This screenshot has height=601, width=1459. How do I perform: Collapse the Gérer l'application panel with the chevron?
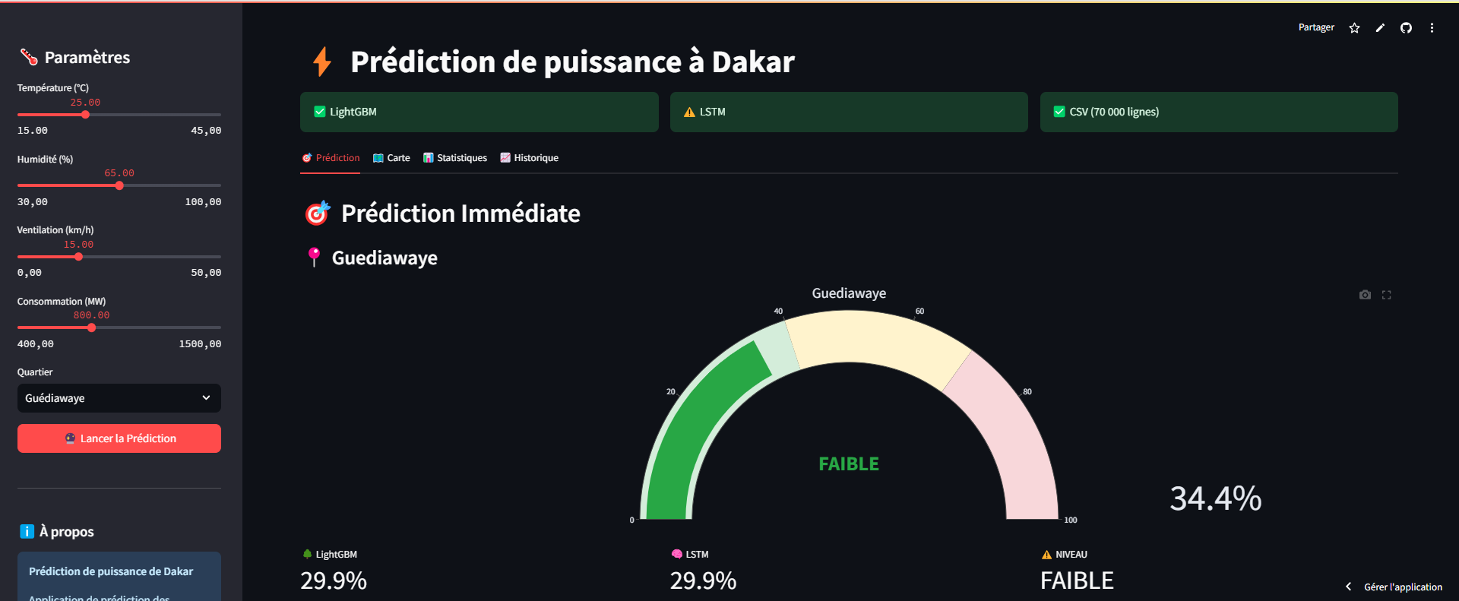1348,586
